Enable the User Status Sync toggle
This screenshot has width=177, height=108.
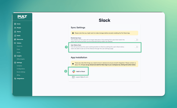pos(136,47)
